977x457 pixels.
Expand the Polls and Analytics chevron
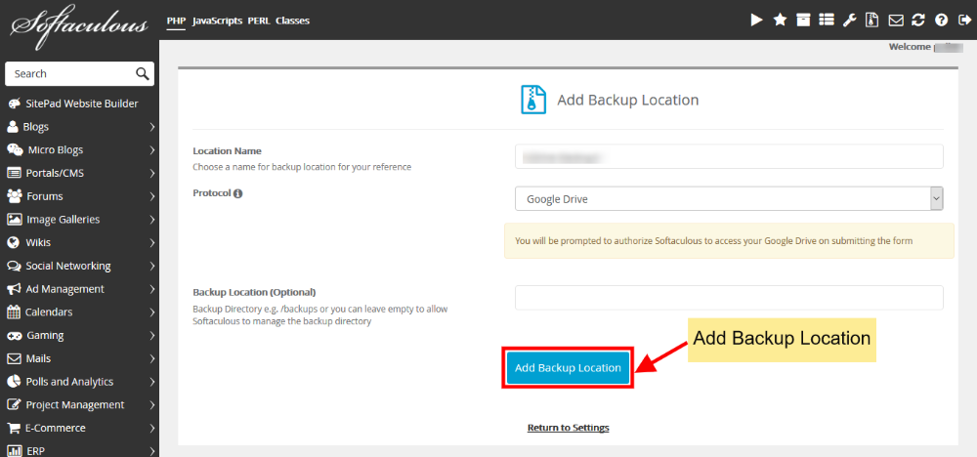152,382
